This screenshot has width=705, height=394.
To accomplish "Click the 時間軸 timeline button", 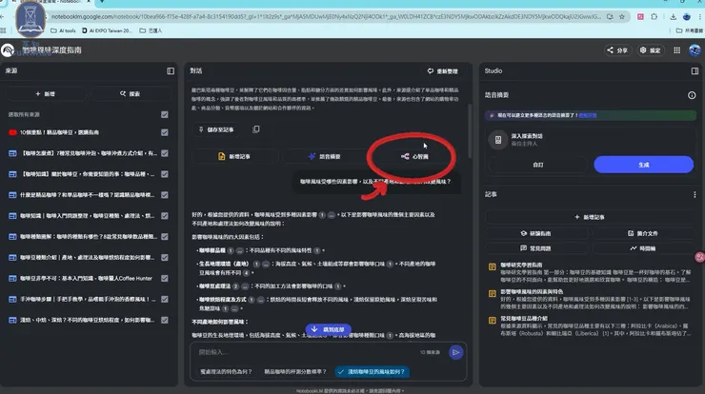I will [x=643, y=248].
